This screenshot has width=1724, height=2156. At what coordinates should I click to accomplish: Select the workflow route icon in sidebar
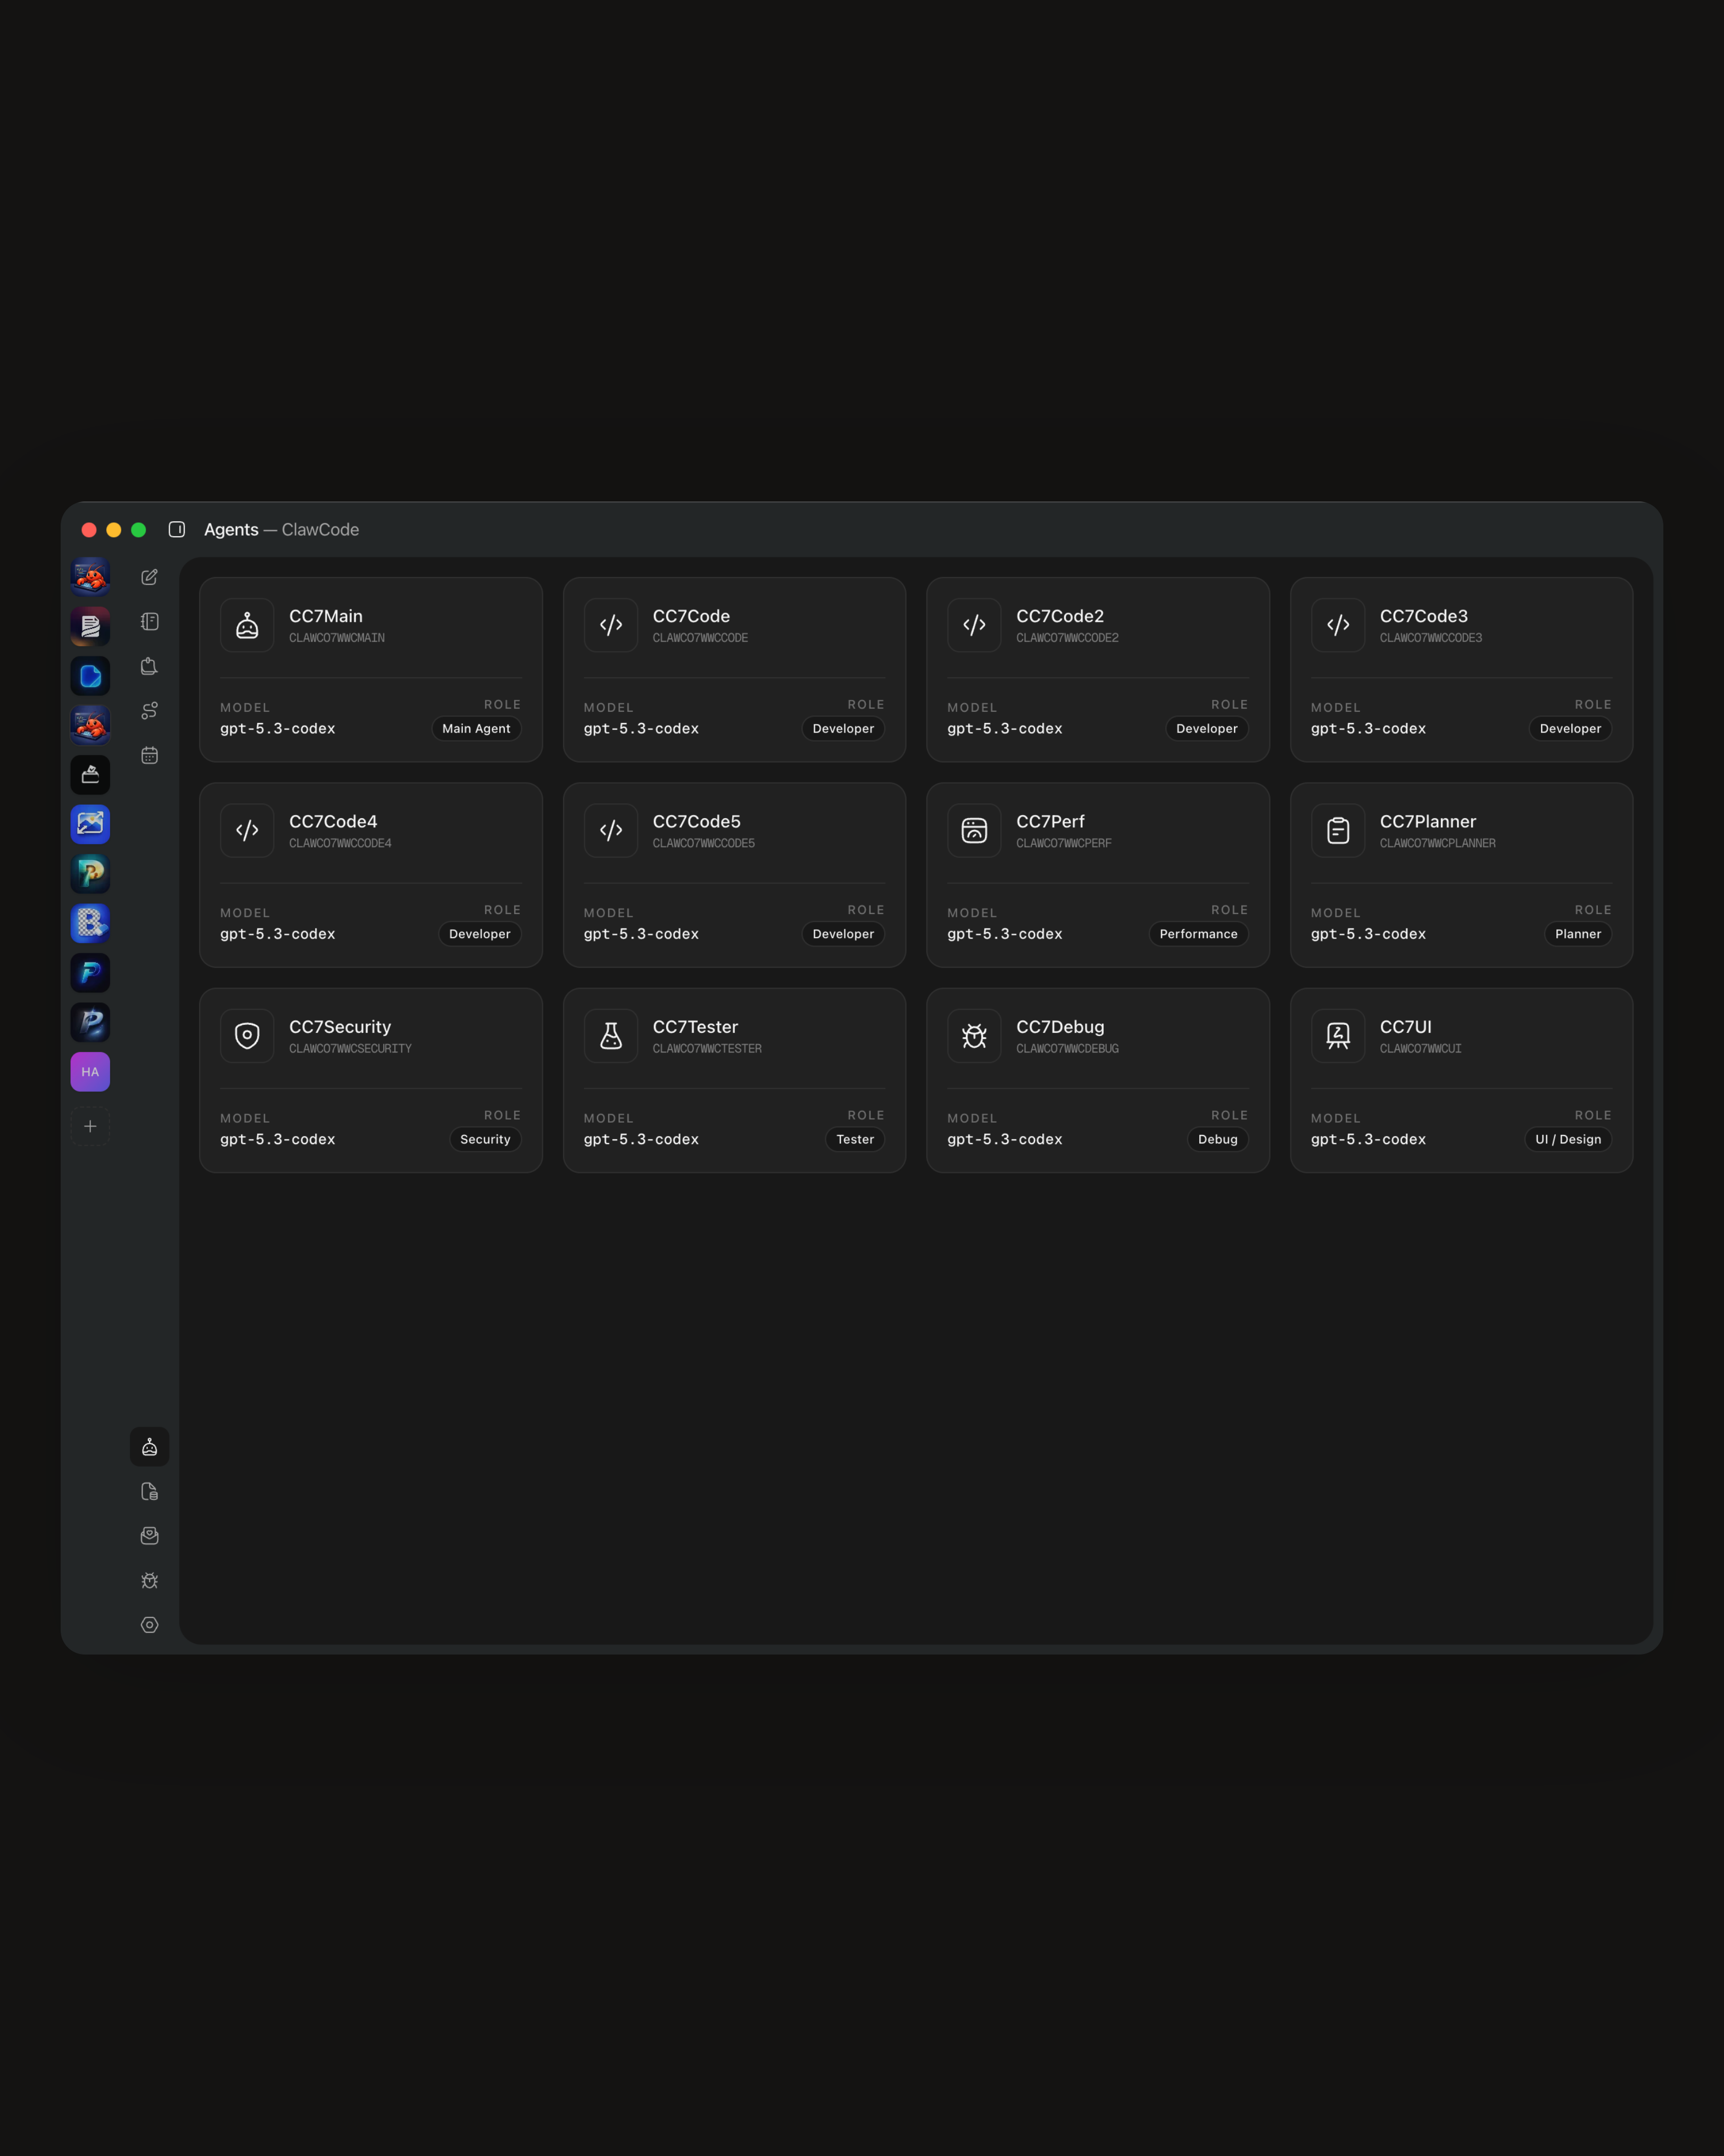[150, 711]
